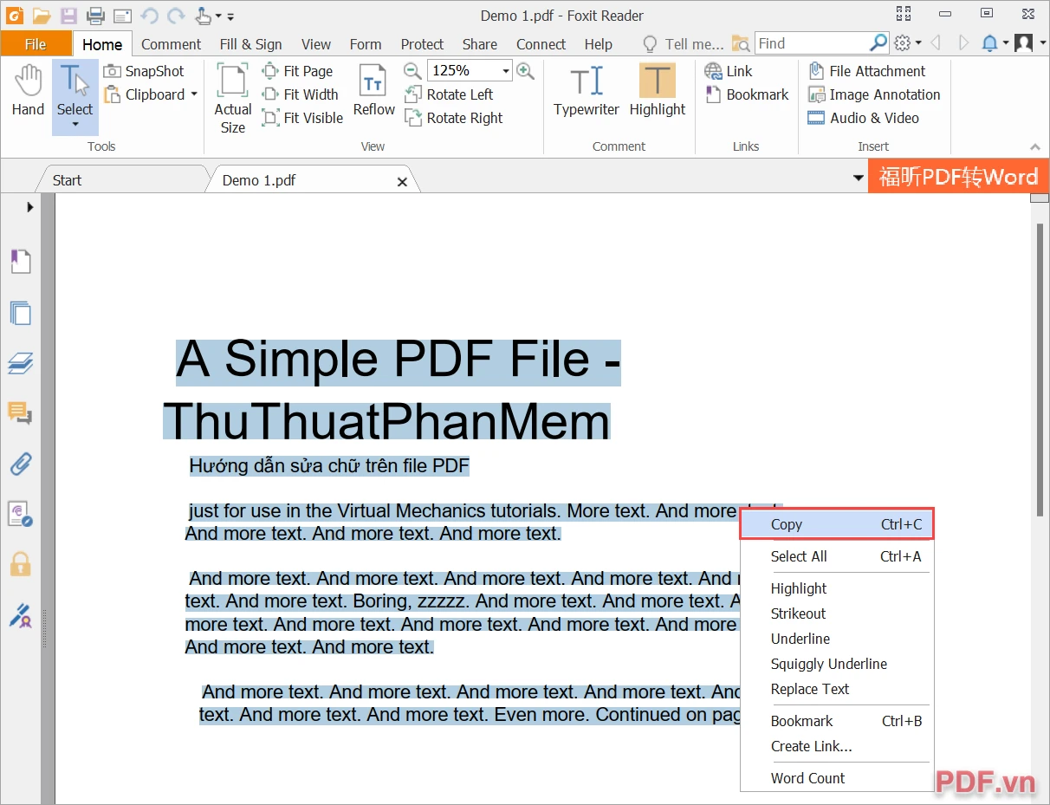Viewport: 1050px width, 805px height.
Task: Choose Fit Width view
Action: click(x=301, y=94)
